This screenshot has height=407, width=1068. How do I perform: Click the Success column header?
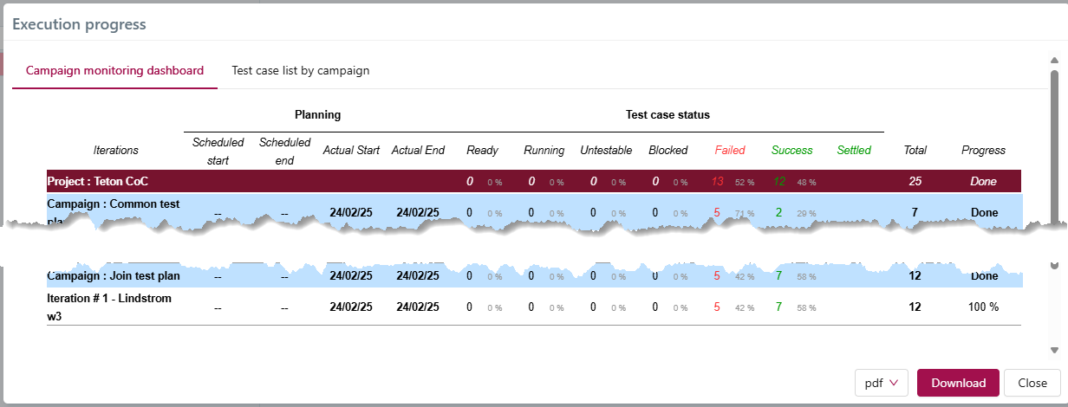pos(792,150)
